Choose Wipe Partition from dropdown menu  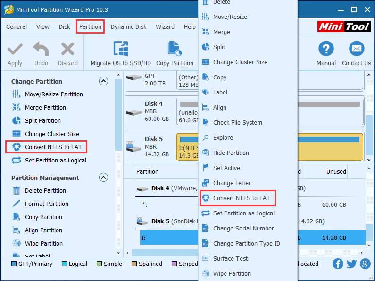(248, 273)
